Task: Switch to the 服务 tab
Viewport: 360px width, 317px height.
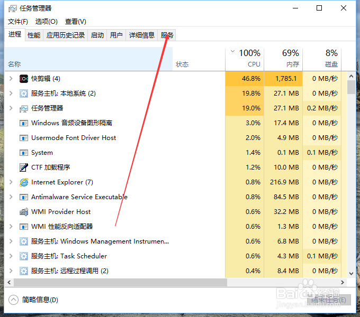Action: 167,35
